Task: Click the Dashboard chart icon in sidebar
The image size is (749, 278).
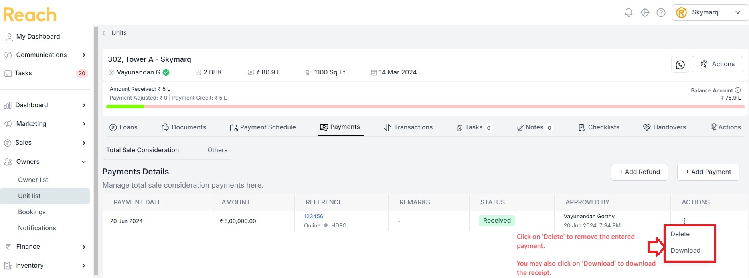Action: pyautogui.click(x=8, y=105)
